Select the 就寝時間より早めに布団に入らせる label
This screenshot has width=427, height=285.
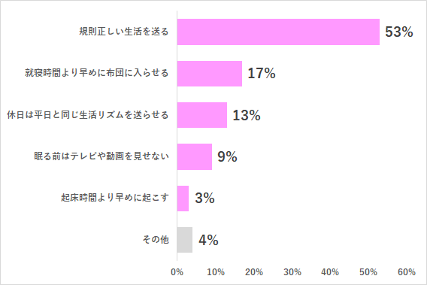[97, 73]
